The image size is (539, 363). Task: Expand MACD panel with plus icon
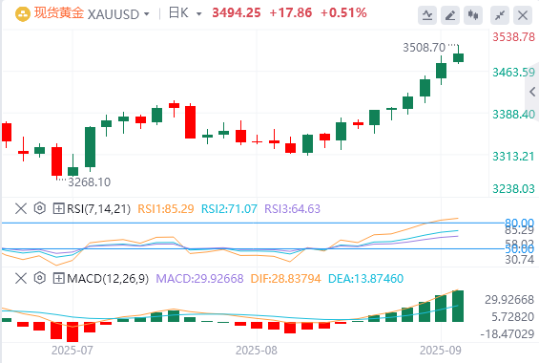(x=59, y=278)
